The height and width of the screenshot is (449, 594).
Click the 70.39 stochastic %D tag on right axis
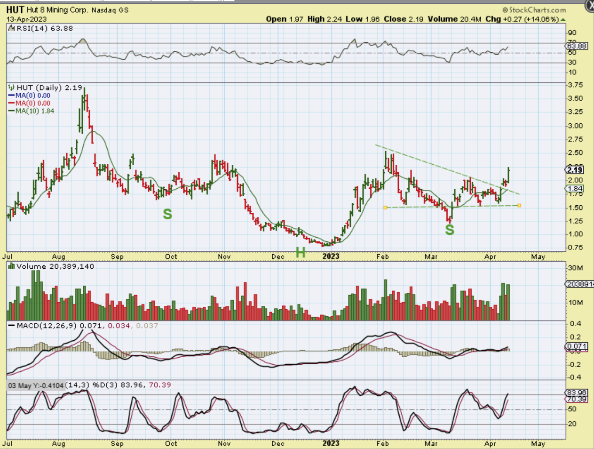(577, 399)
